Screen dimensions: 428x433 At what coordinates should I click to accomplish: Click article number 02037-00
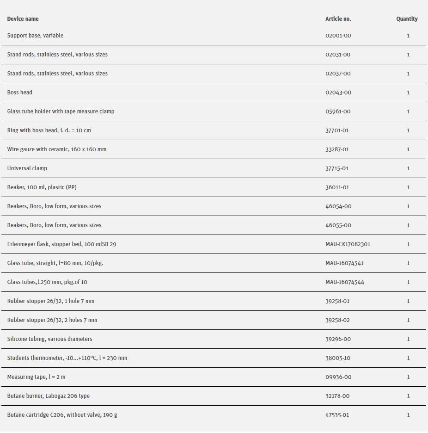click(338, 74)
